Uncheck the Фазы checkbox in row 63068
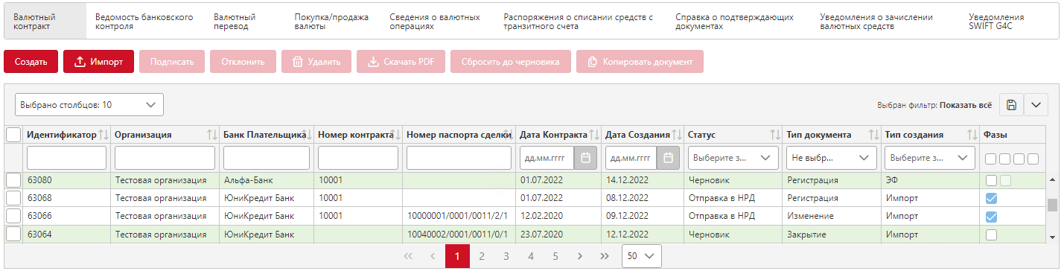Image resolution: width=1064 pixels, height=271 pixels. (991, 198)
